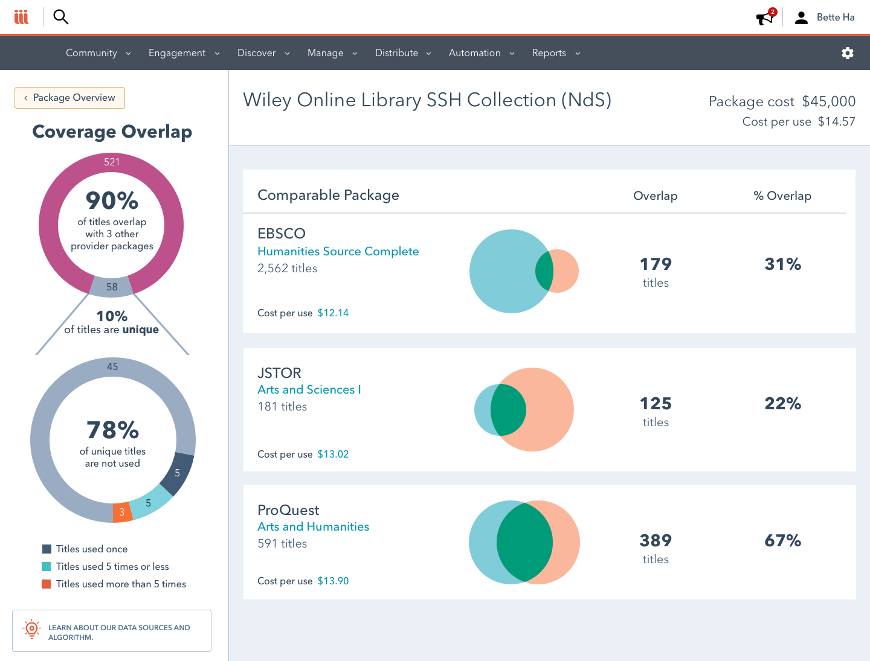
Task: Open the Engagement menu
Action: pyautogui.click(x=177, y=53)
